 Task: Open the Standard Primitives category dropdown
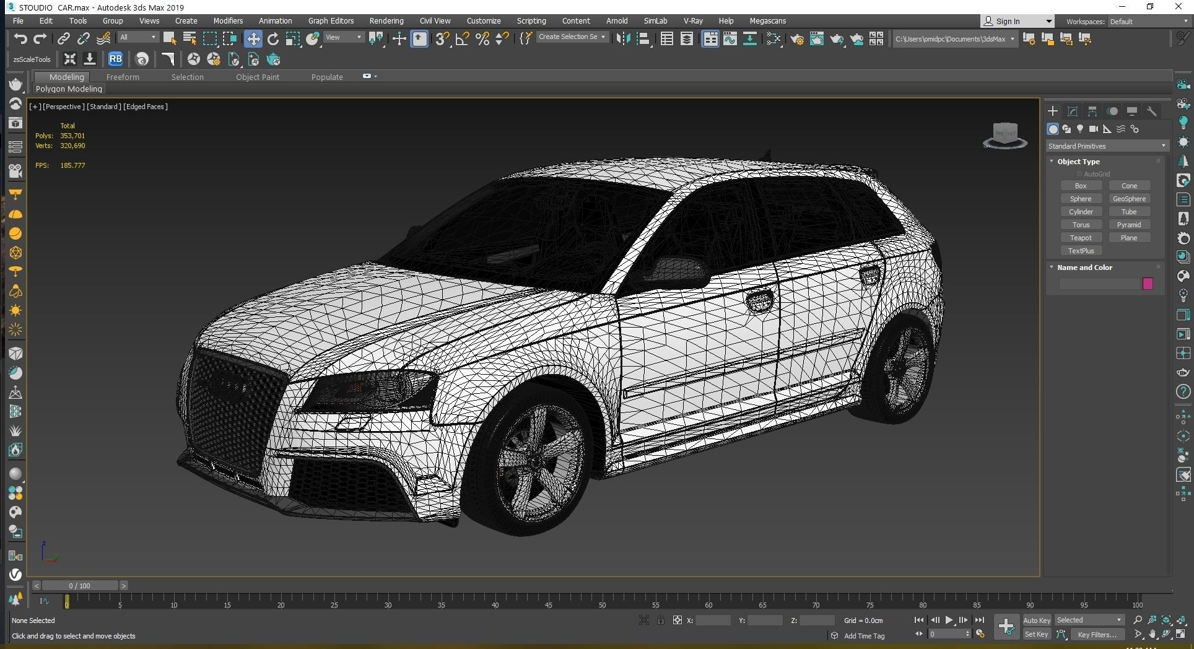click(1107, 146)
